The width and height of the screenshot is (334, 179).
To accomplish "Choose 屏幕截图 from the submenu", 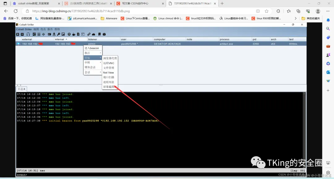I will (110, 87).
